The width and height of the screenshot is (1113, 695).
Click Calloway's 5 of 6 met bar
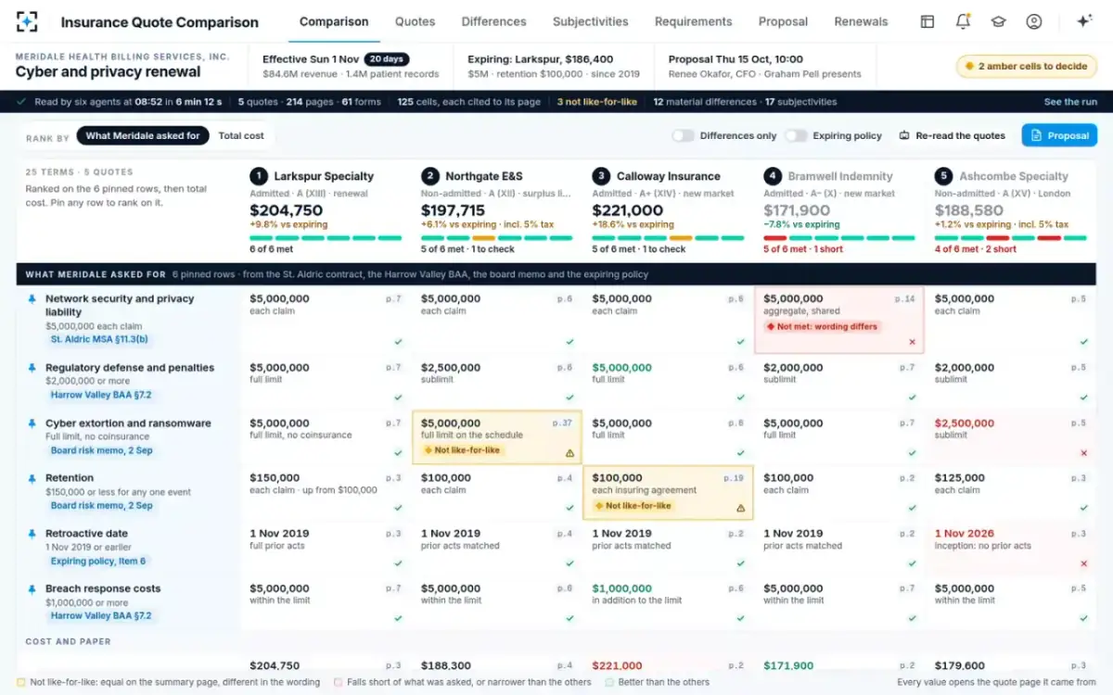coord(668,238)
